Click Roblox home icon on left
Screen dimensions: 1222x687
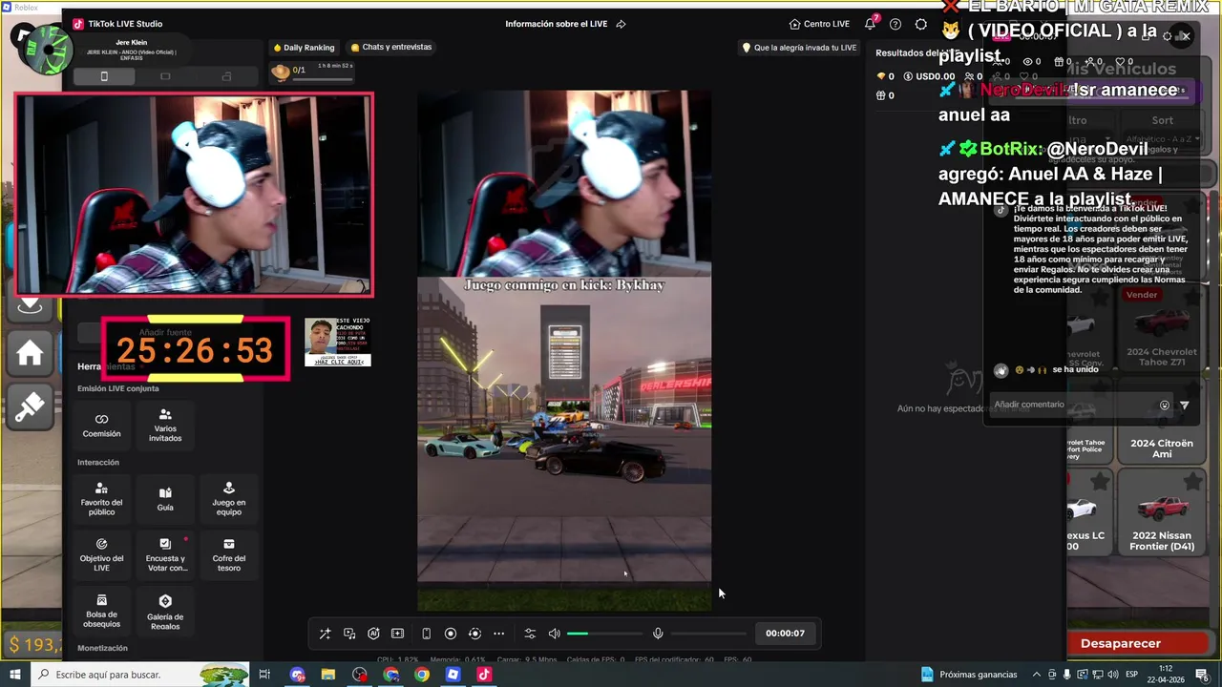click(30, 354)
